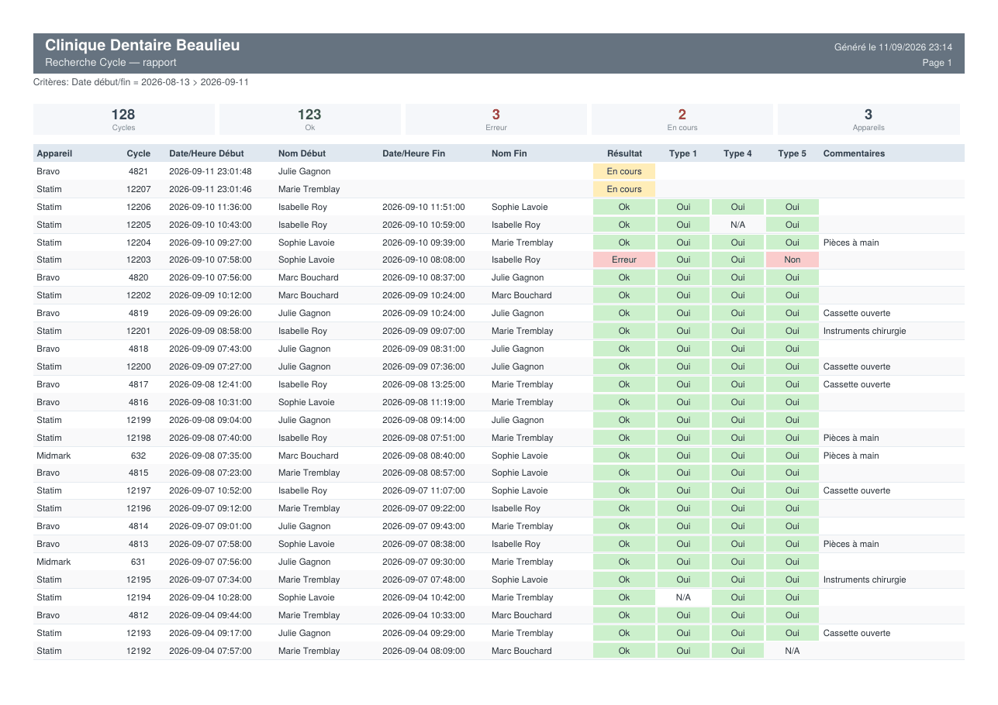Click end time "2026-09-07 09:30:00"
Screen dimensions: 998x705
(x=423, y=562)
